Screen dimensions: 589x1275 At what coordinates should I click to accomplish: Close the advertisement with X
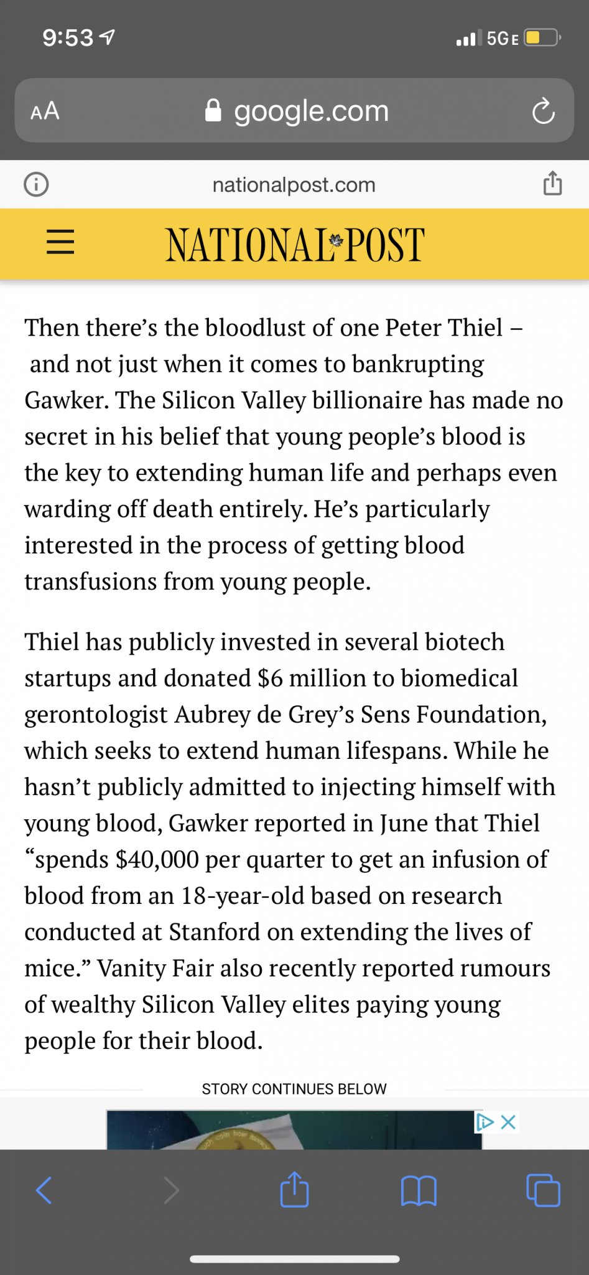(x=508, y=1122)
